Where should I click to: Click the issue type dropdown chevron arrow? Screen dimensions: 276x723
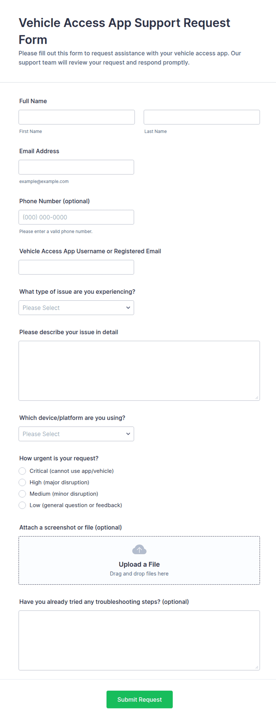pos(128,308)
